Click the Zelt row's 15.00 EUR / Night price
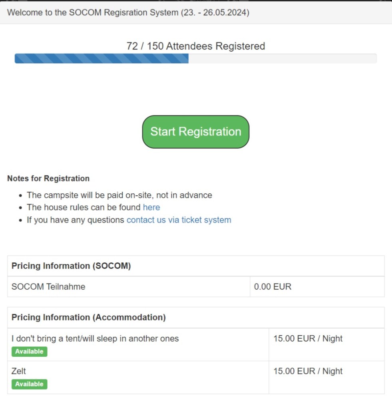This screenshot has width=392, height=409. [x=308, y=371]
